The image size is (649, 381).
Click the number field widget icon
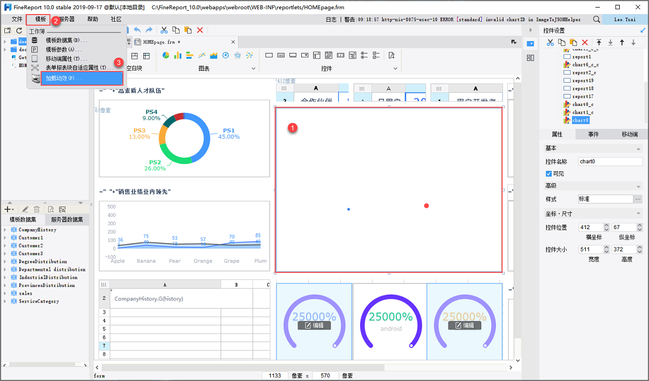tap(340, 55)
